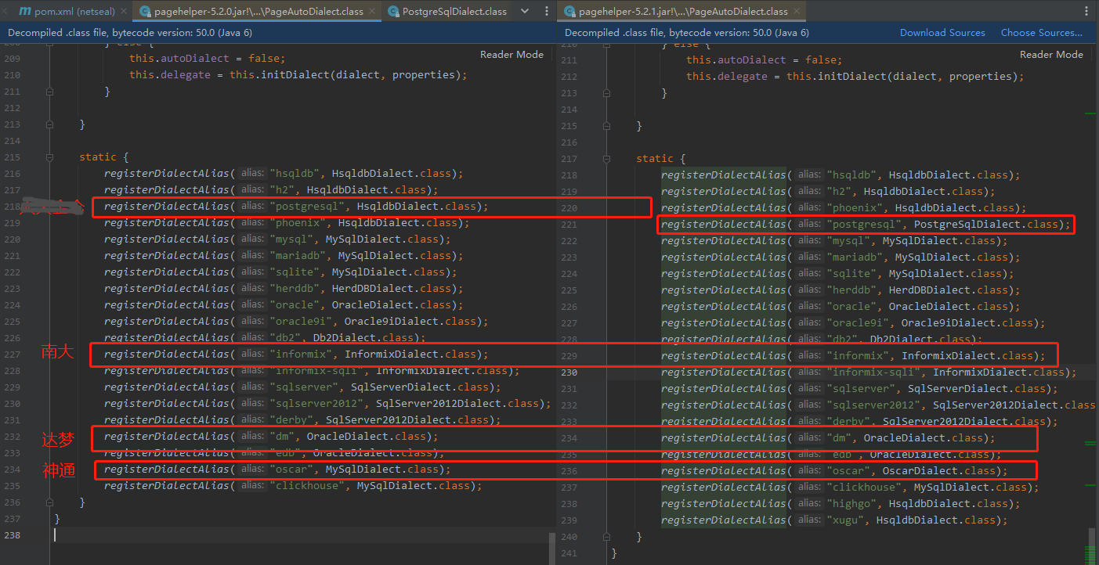Image resolution: width=1099 pixels, height=565 pixels.
Task: Collapse the fold marker at left line 236
Action: [49, 502]
